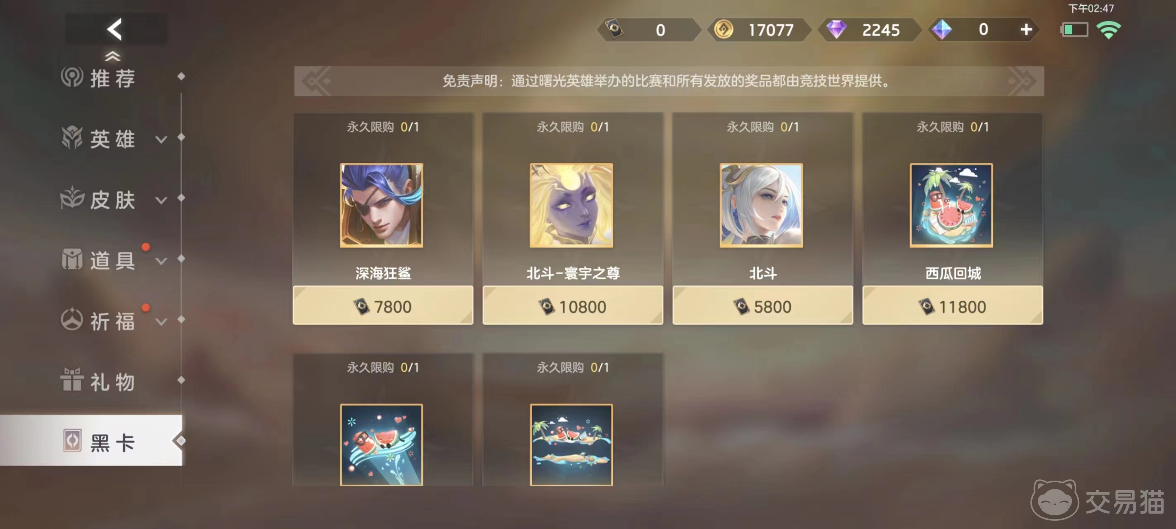Buy 深海狂鲨 for 7800

(x=383, y=306)
